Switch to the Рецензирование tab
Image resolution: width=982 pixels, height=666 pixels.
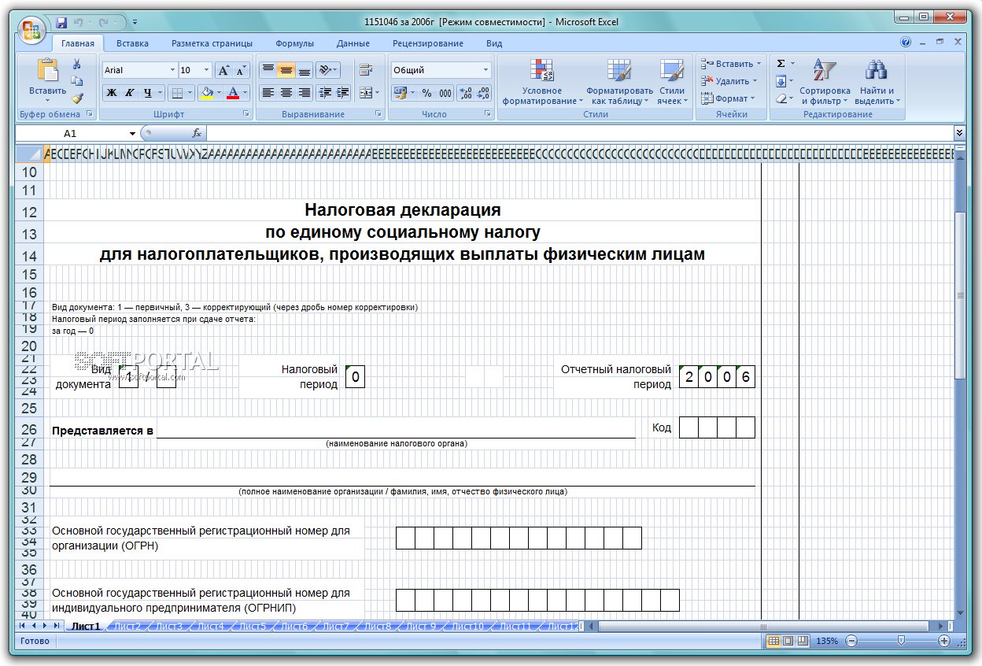[428, 43]
